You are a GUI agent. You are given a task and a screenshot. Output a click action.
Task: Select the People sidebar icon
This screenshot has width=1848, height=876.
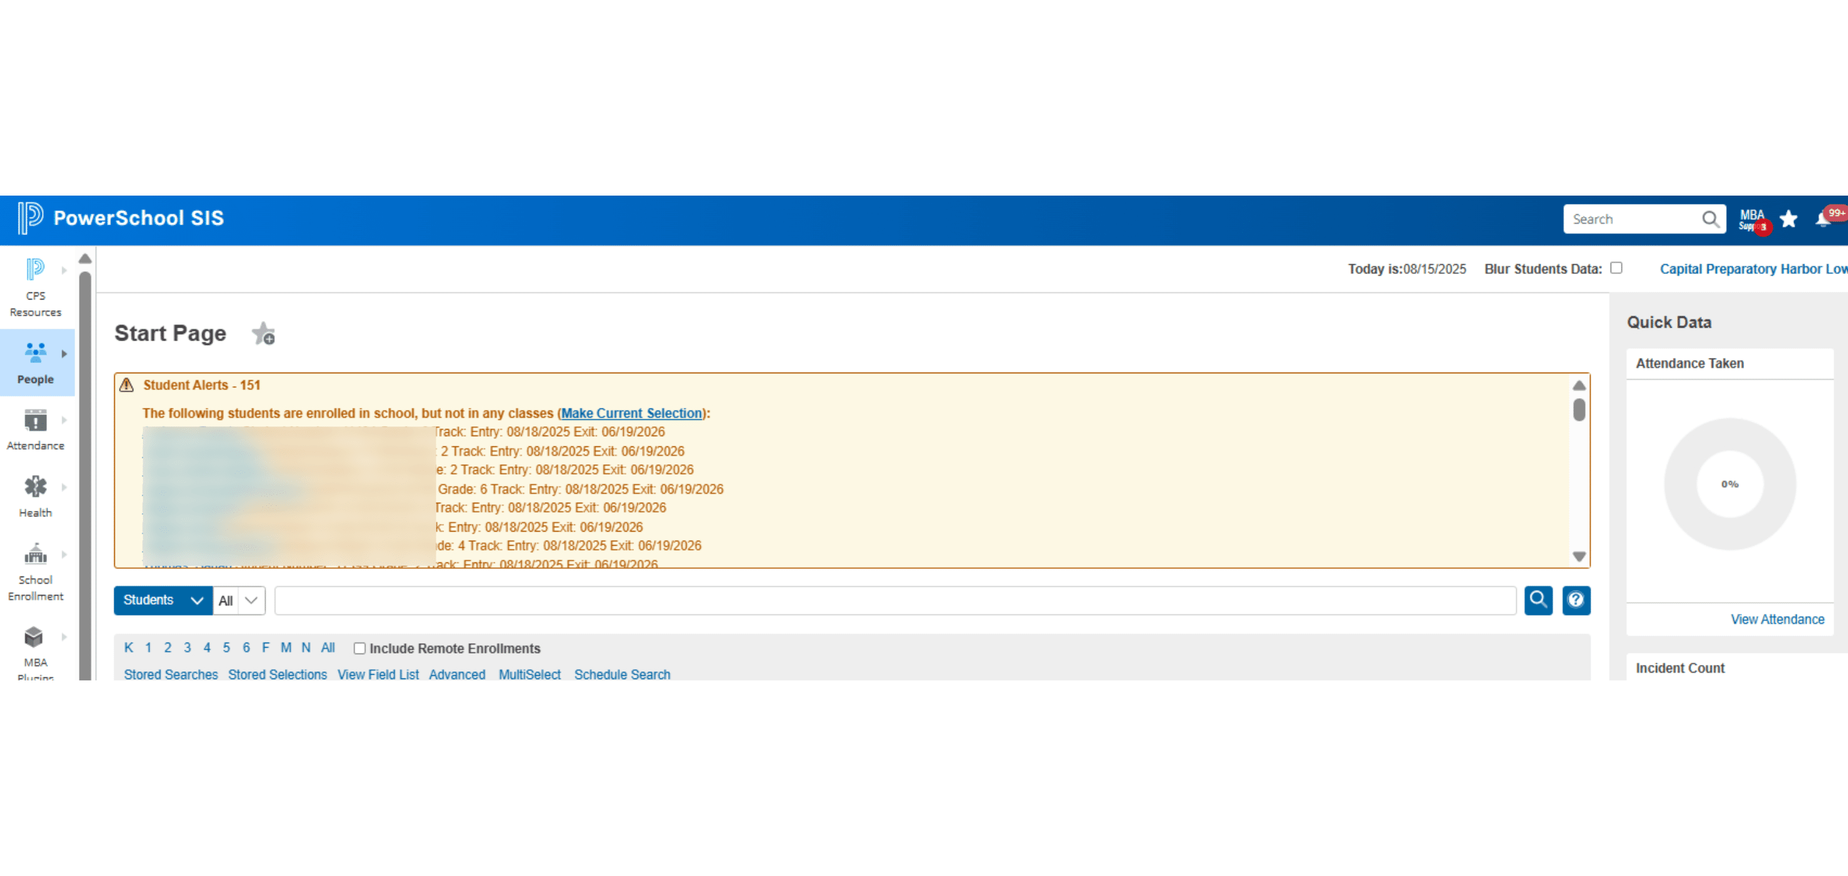pyautogui.click(x=35, y=353)
